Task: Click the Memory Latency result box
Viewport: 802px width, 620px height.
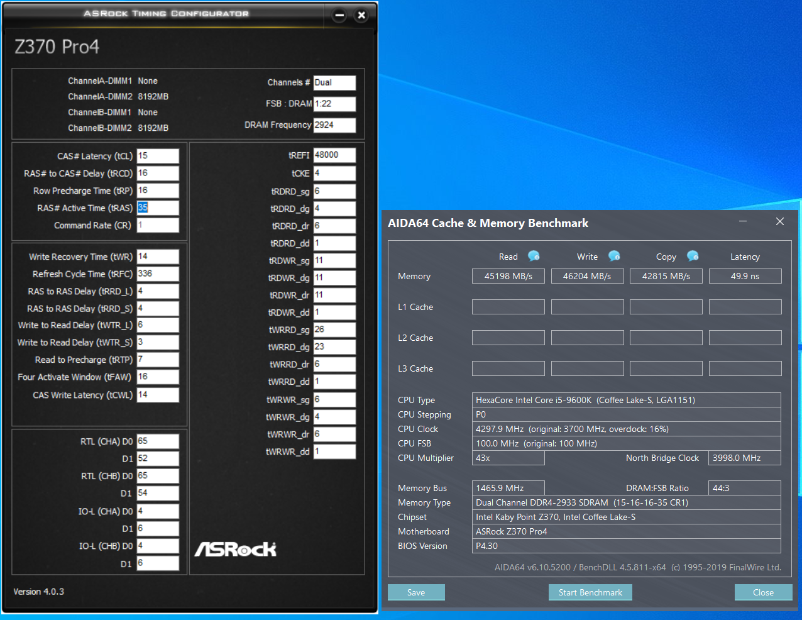Action: (745, 276)
